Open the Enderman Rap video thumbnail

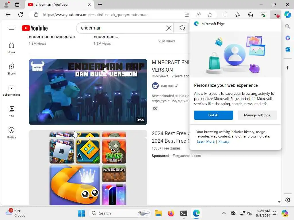tap(88, 92)
